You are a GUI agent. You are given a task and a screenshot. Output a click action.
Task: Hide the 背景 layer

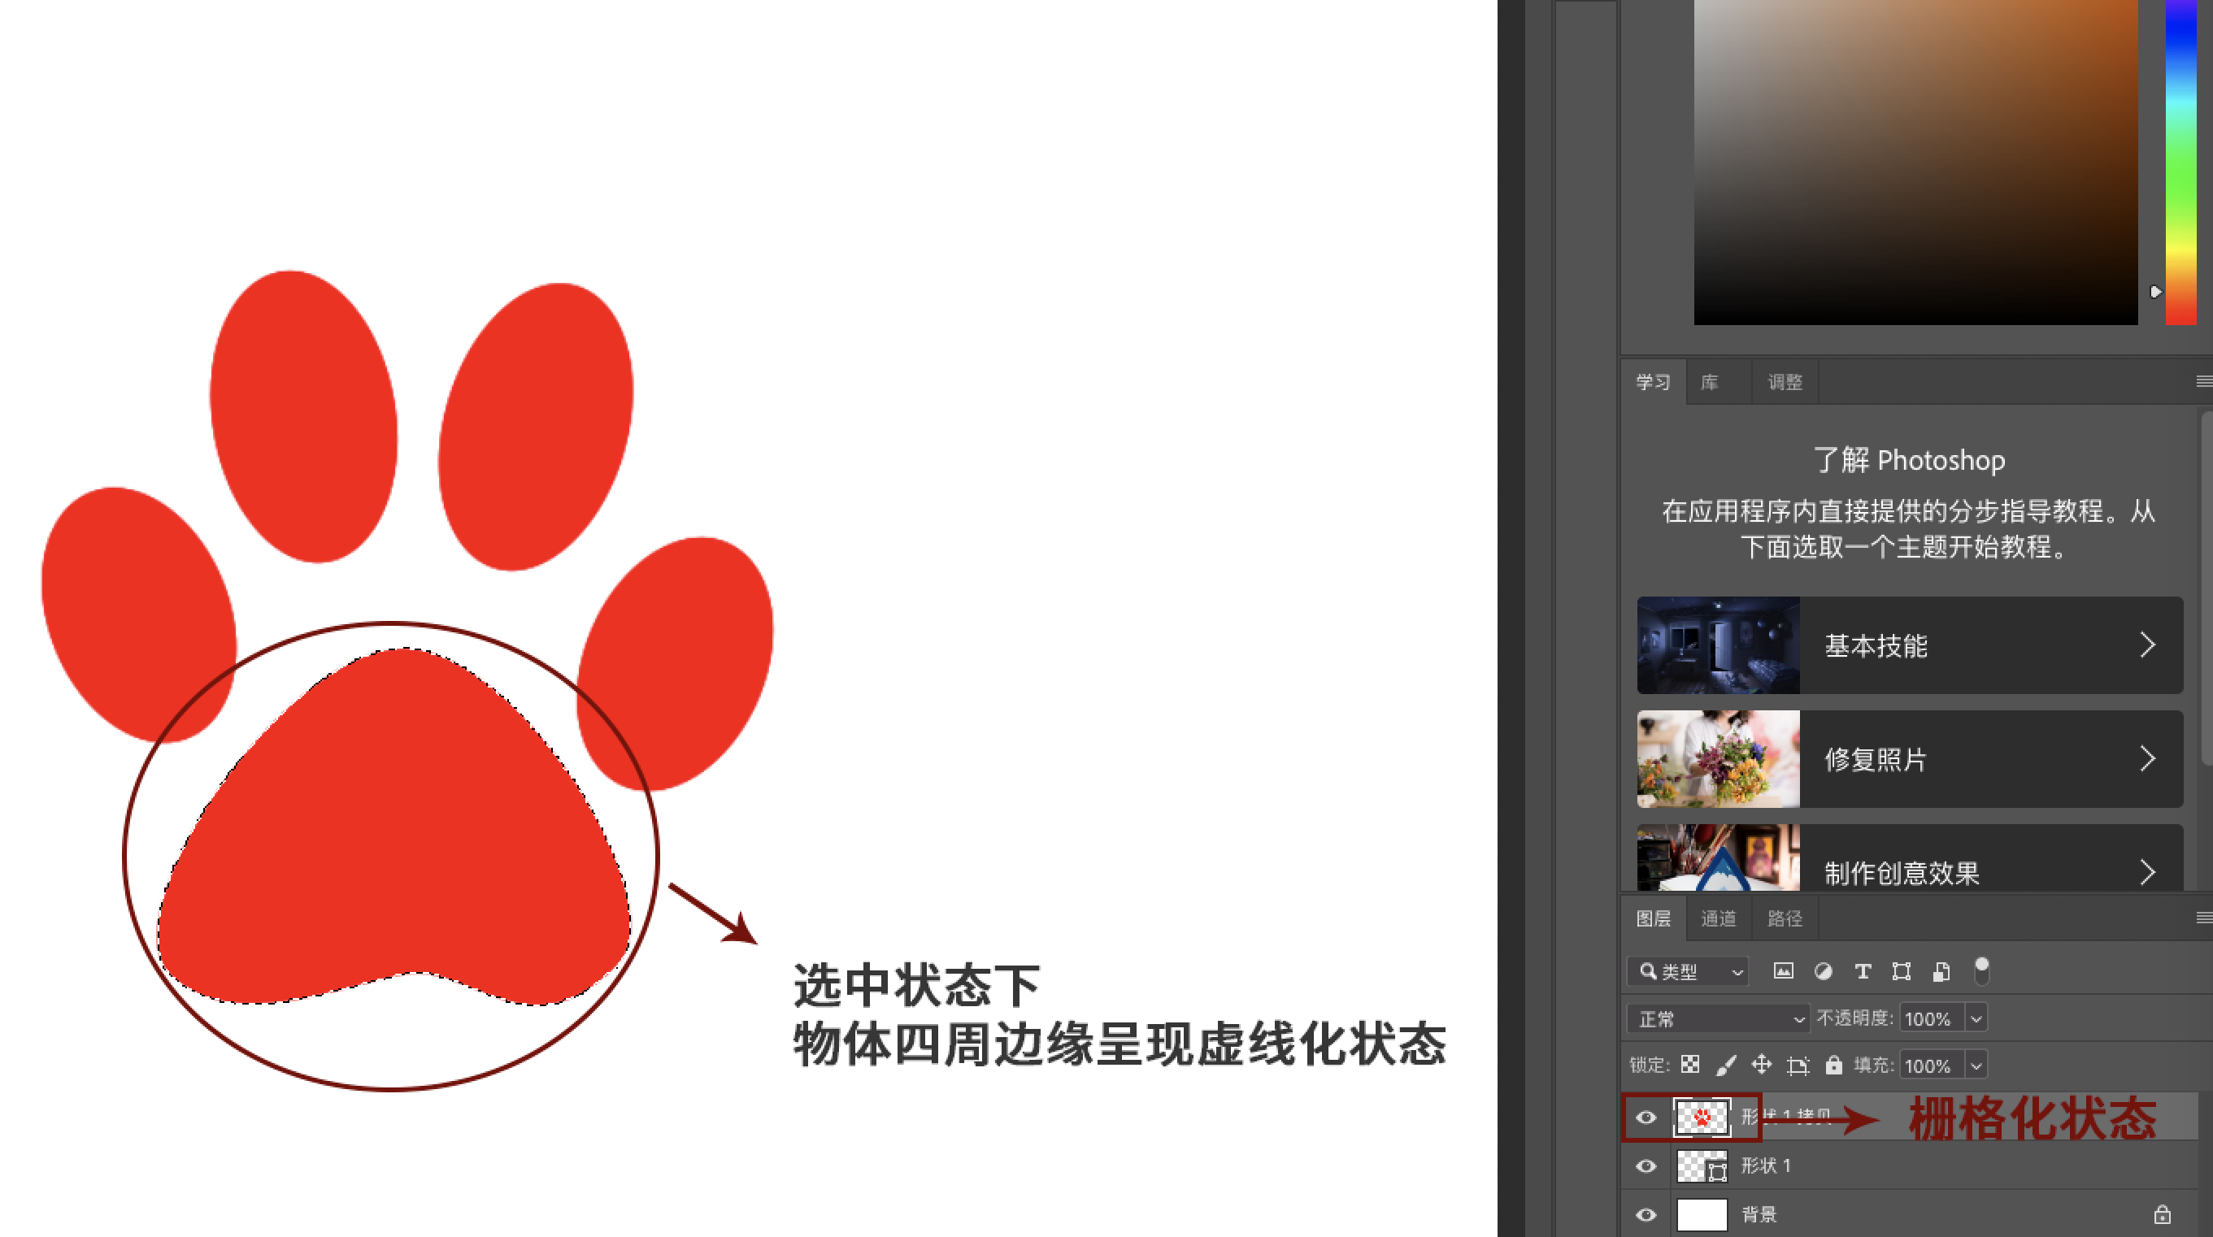pyautogui.click(x=1647, y=1215)
